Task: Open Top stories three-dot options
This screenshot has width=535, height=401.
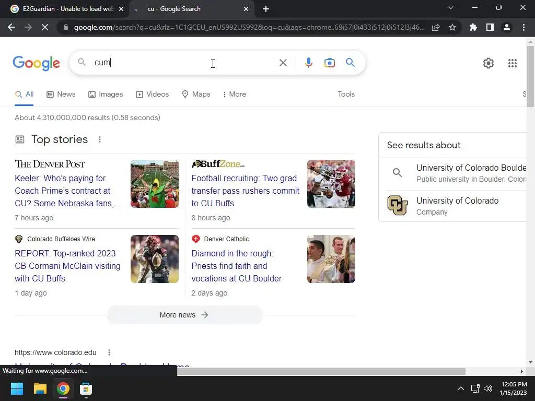Action: click(100, 139)
